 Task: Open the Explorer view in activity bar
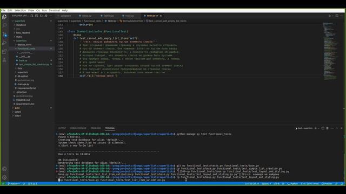coord(4,17)
